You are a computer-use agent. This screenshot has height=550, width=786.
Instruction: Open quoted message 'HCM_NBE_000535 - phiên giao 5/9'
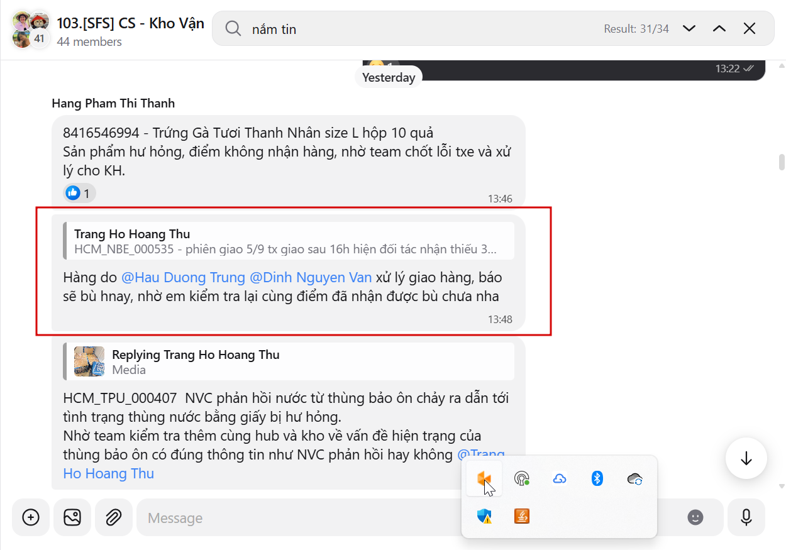tap(289, 241)
